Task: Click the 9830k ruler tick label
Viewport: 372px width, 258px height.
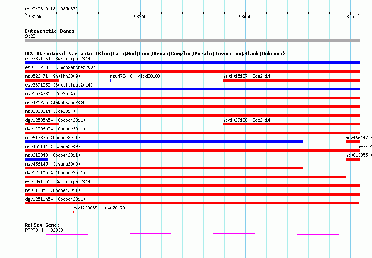Action: [x=140, y=17]
